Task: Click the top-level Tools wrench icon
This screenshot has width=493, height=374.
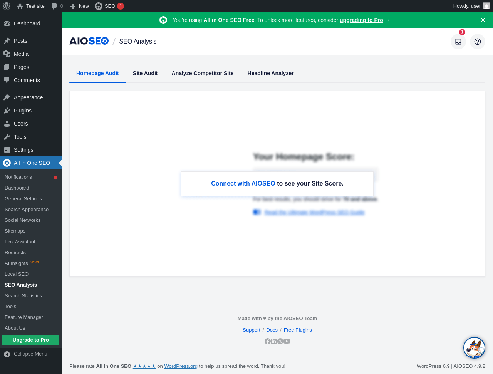Action: pyautogui.click(x=7, y=137)
